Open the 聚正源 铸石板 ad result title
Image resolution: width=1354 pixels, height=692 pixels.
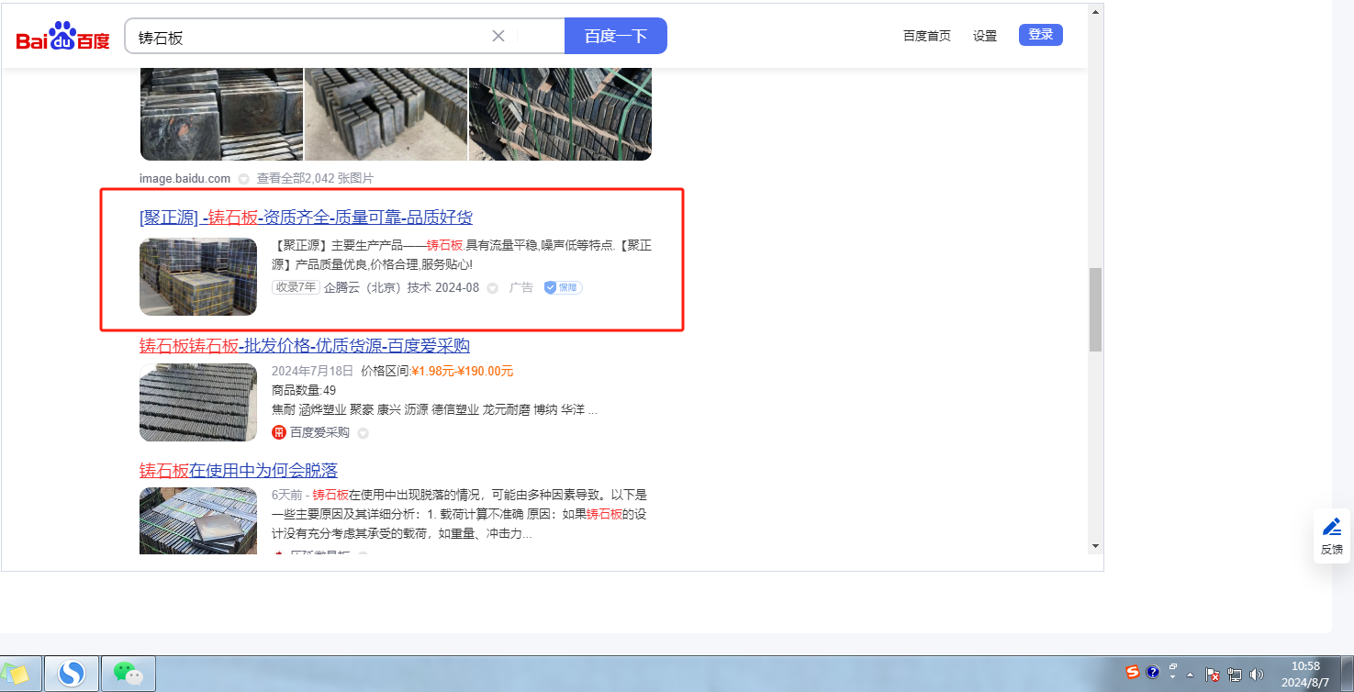[307, 218]
